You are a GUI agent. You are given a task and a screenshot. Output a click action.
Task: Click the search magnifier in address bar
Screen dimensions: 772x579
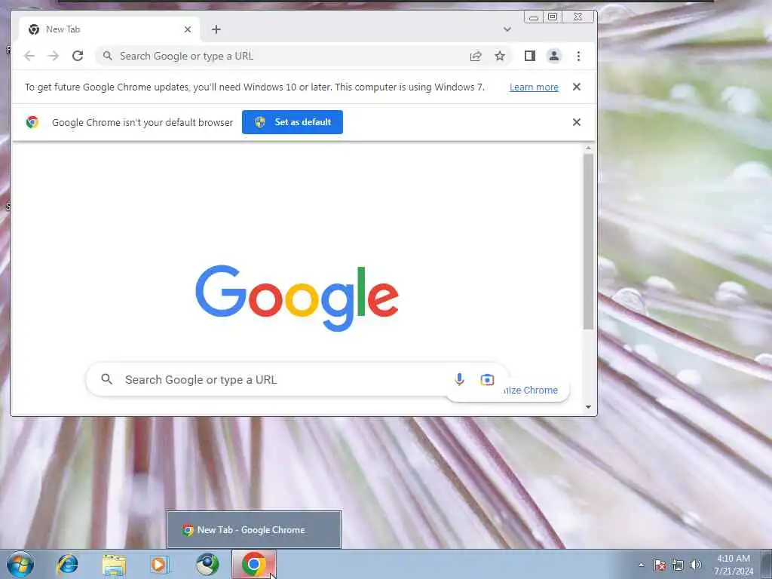click(x=107, y=56)
